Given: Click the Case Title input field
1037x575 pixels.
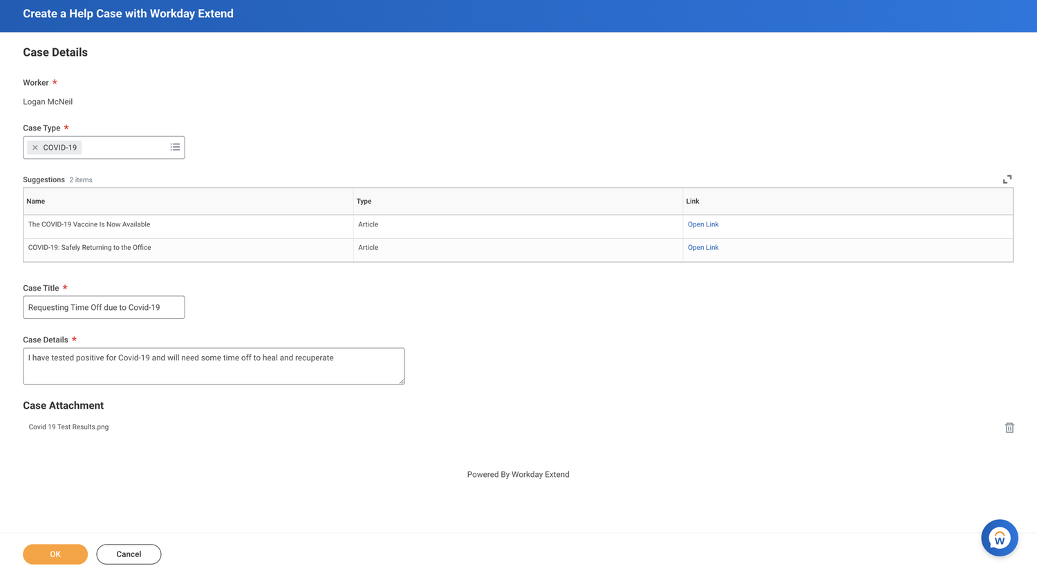Looking at the screenshot, I should point(104,307).
